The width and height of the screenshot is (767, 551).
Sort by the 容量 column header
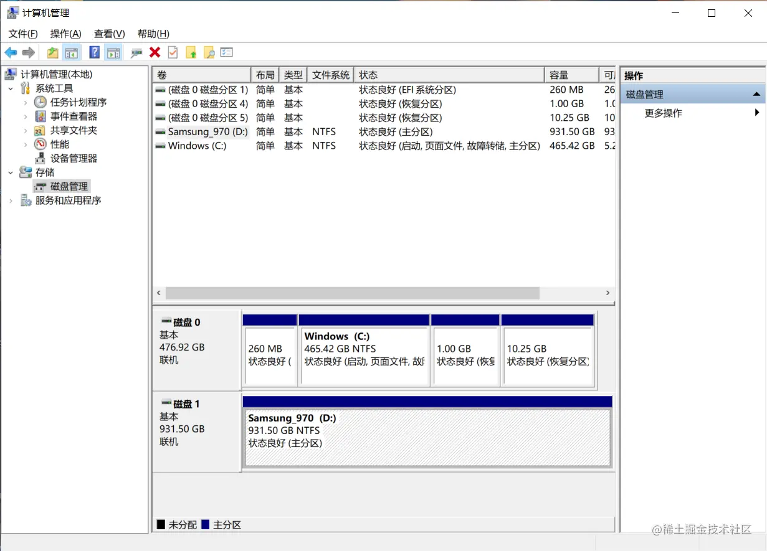pyautogui.click(x=571, y=75)
